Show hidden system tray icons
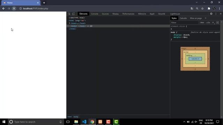The width and height of the screenshot is (223, 125). coord(184,122)
